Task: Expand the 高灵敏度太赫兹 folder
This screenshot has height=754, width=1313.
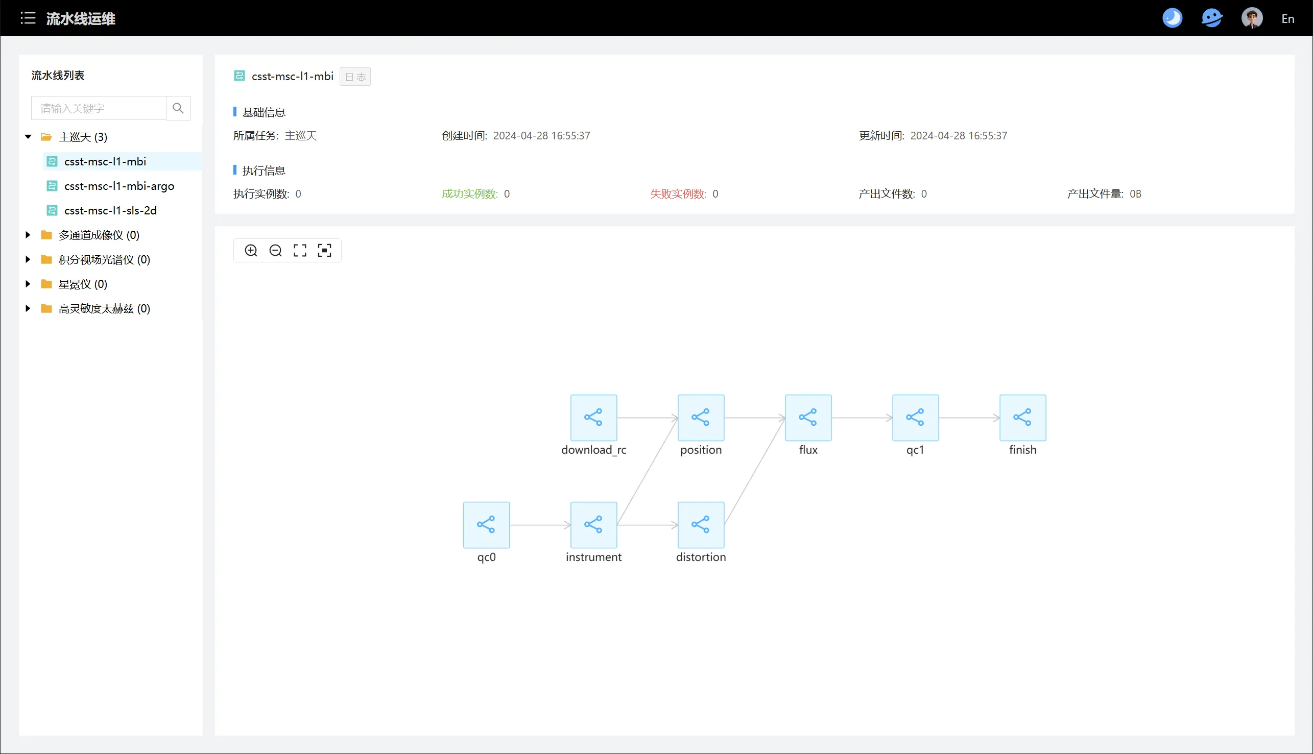Action: coord(28,308)
